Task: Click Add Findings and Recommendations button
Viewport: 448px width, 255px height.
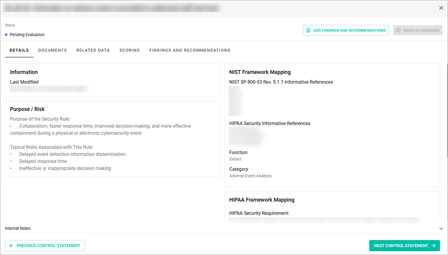Action: 346,30
